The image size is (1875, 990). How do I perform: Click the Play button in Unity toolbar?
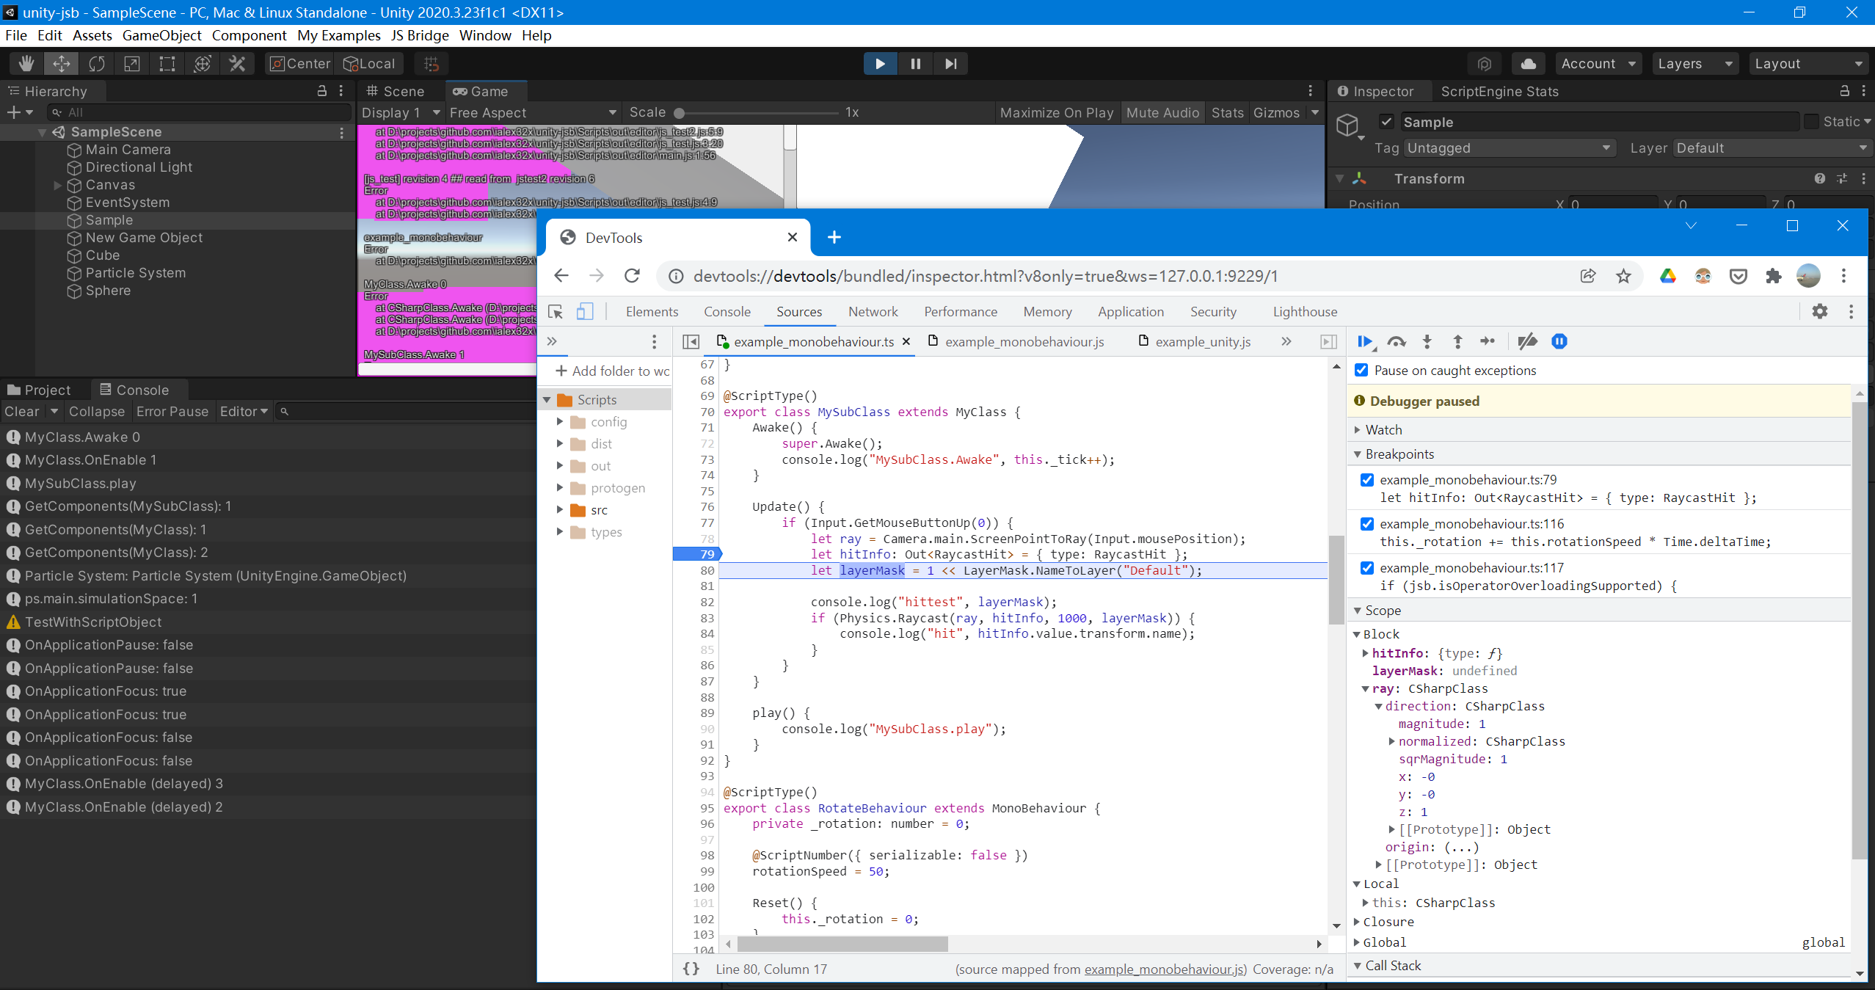pos(879,63)
